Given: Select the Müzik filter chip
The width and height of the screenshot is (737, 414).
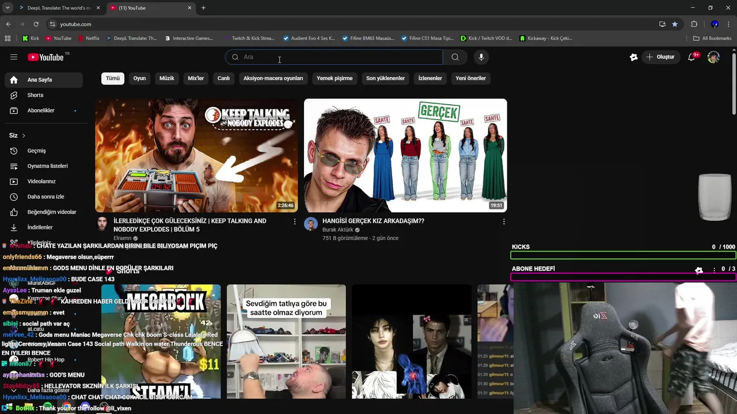Looking at the screenshot, I should pos(167,78).
